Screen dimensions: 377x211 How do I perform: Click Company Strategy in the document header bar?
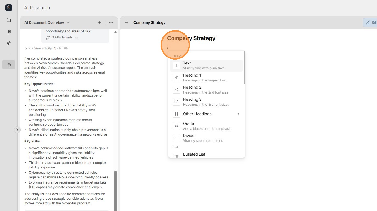click(149, 22)
